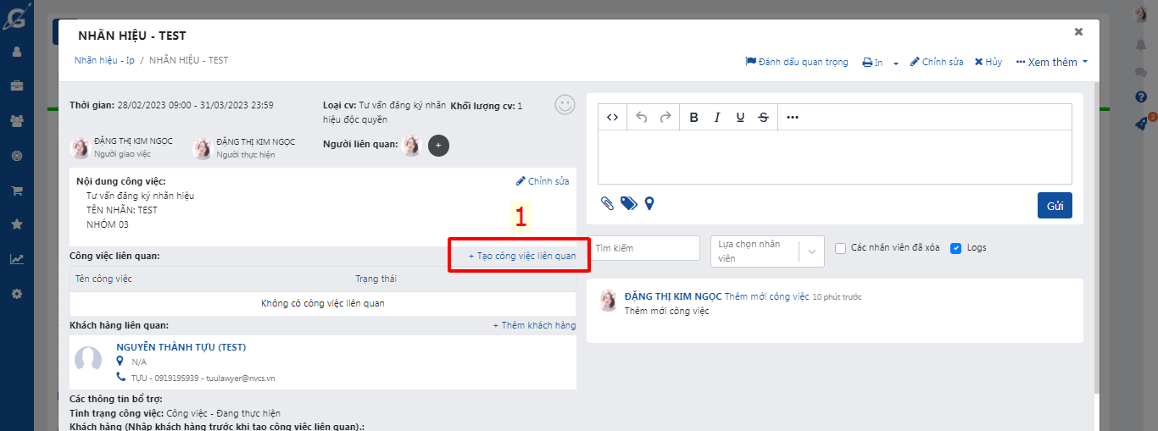Click the In print button
Image resolution: width=1158 pixels, height=431 pixels.
pos(872,62)
